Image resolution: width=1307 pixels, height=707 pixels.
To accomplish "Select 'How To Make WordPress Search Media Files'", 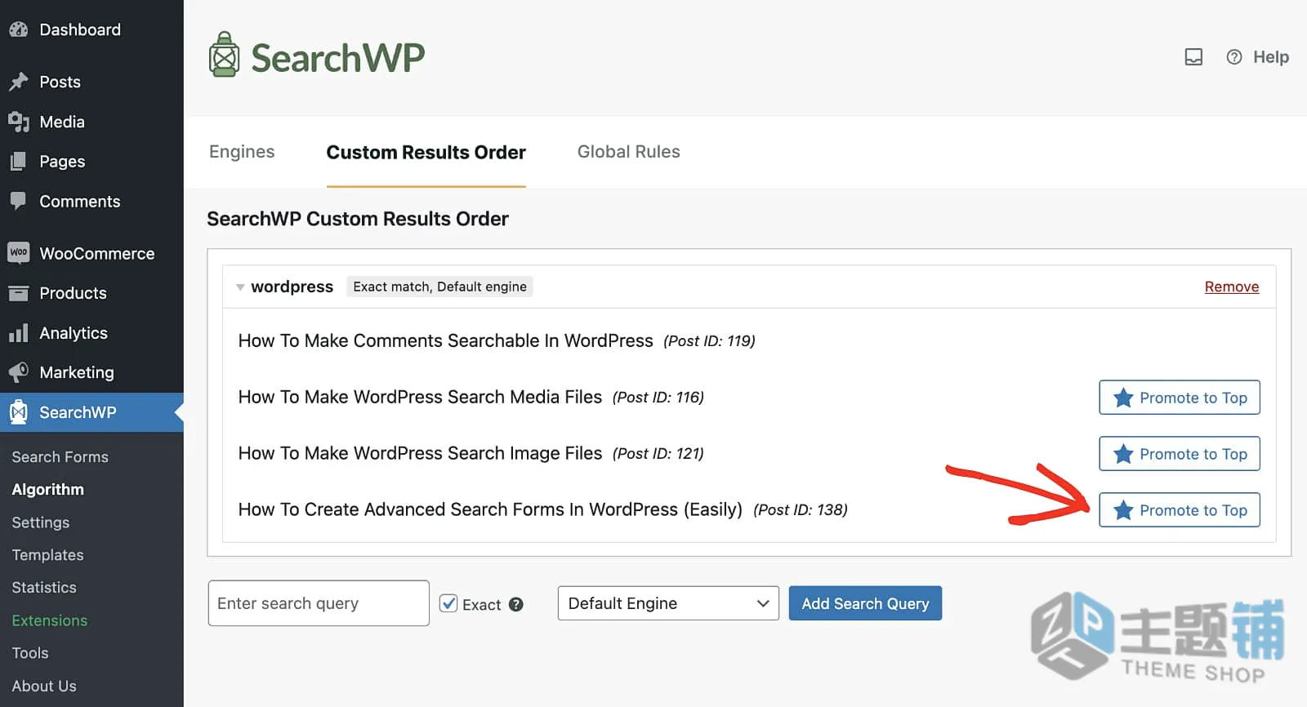I will [x=420, y=397].
